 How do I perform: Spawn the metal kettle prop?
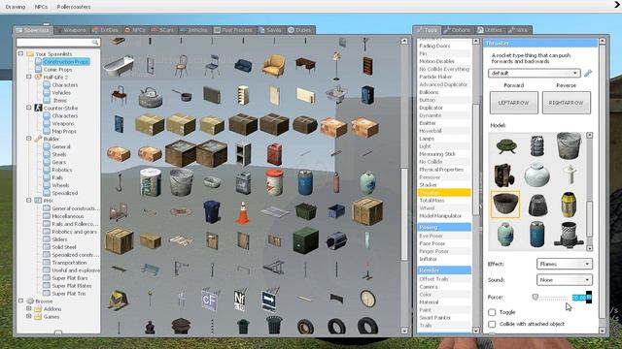pos(151,96)
